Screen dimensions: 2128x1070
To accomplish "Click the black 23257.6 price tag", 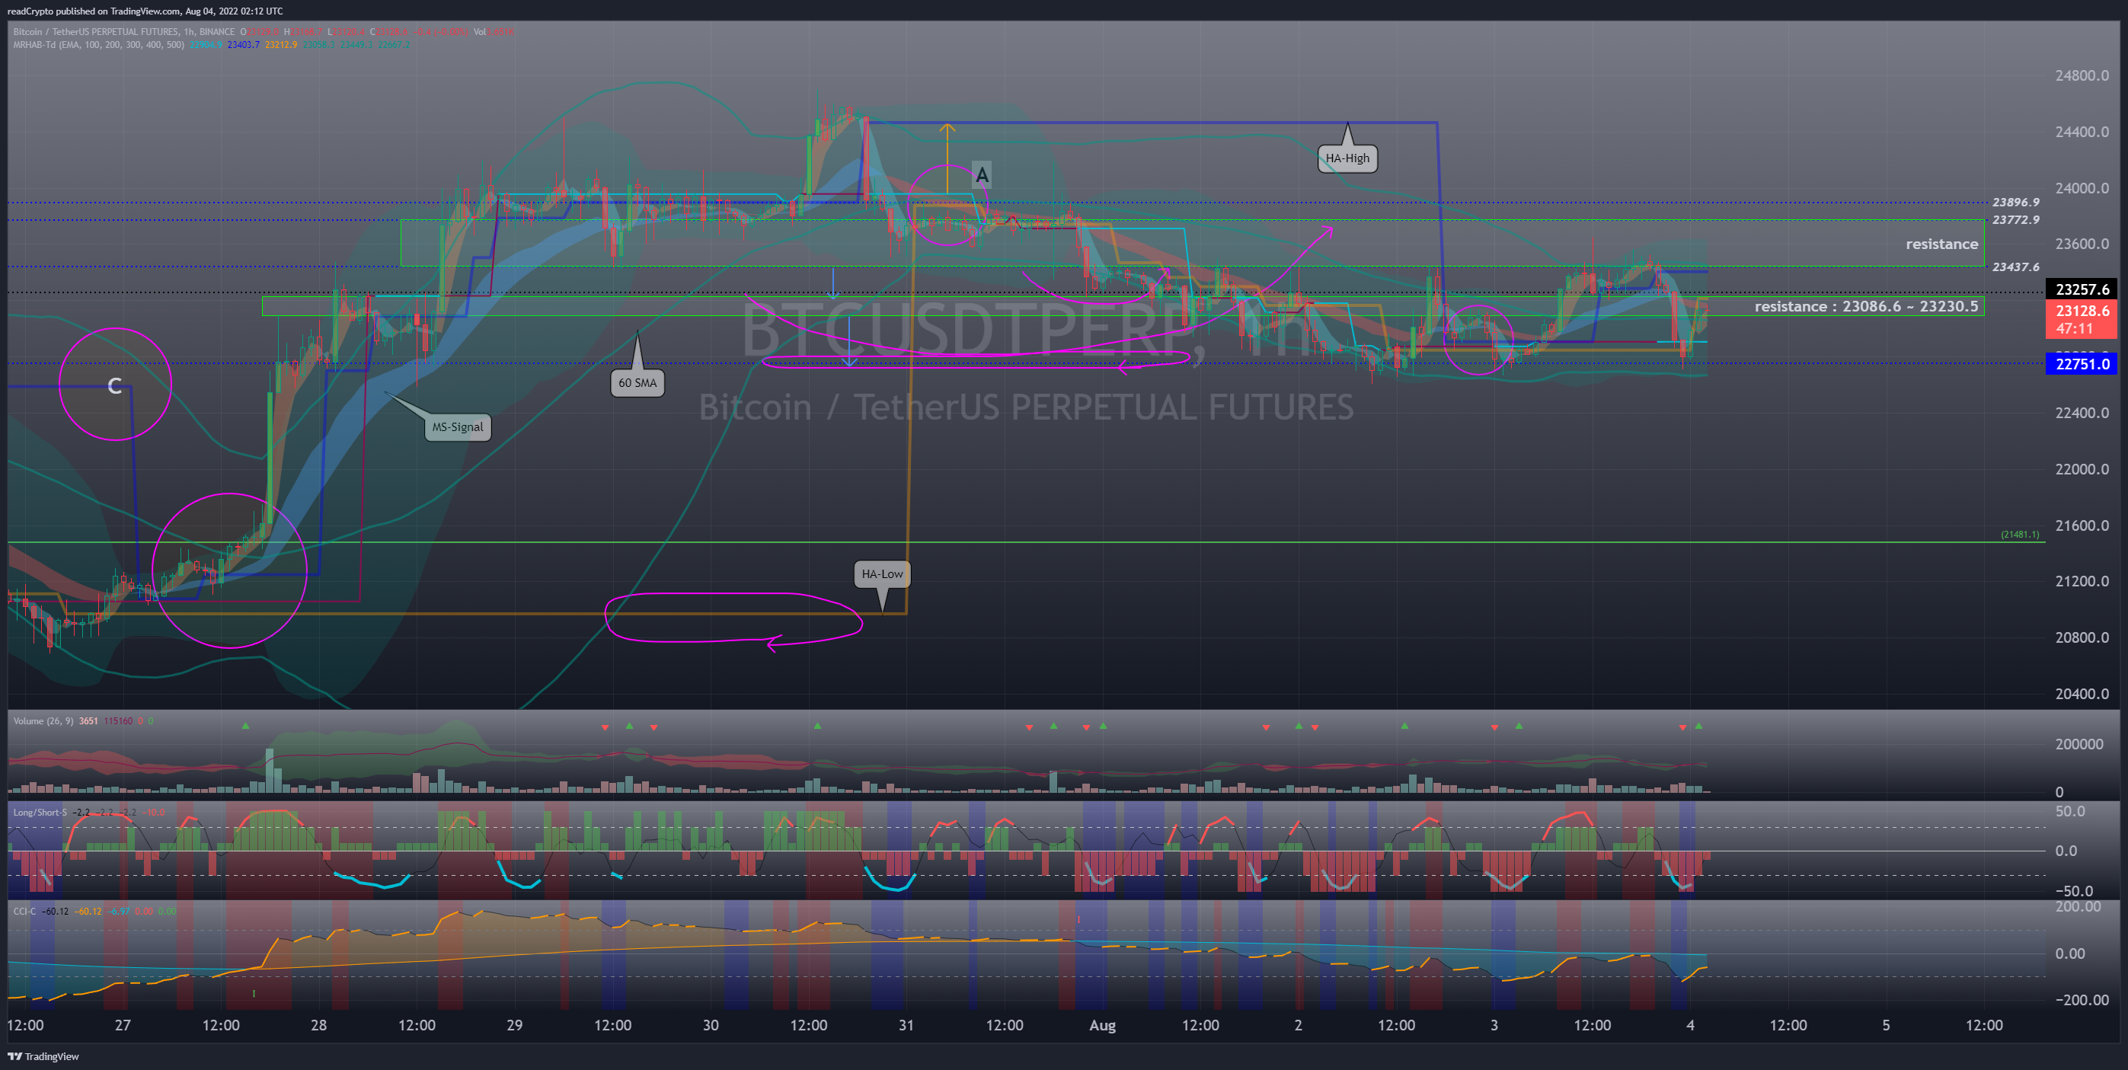I will [2081, 289].
